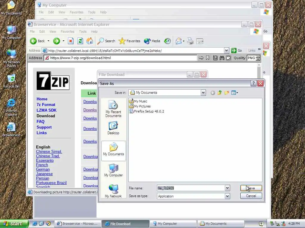The width and height of the screenshot is (305, 228).
Task: Open the FAQ link on 7-Zip page
Action: (41, 121)
